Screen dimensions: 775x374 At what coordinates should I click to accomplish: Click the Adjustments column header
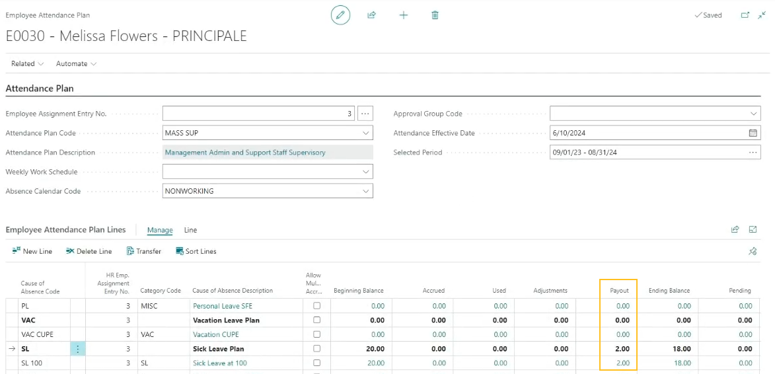(x=550, y=291)
